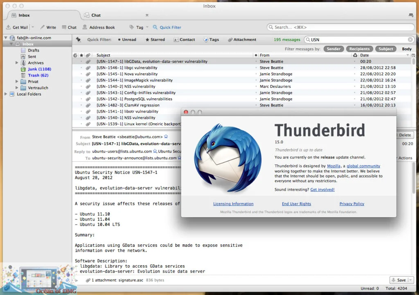Toggle the Quick Filter bar

point(167,27)
